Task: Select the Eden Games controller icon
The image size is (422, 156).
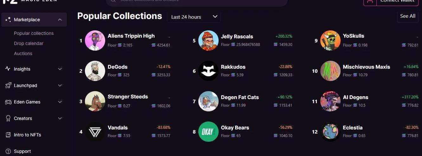Action: (x=8, y=102)
